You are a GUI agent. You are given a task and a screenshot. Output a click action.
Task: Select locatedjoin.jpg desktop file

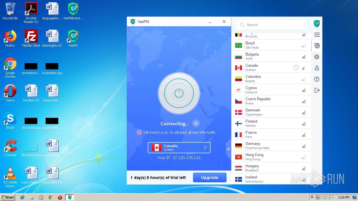click(52, 69)
